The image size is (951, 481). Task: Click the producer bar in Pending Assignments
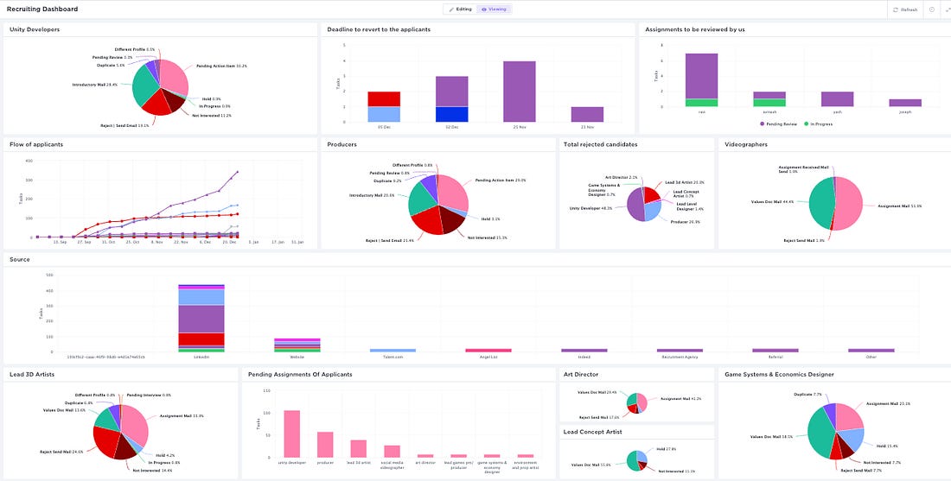[x=325, y=445]
